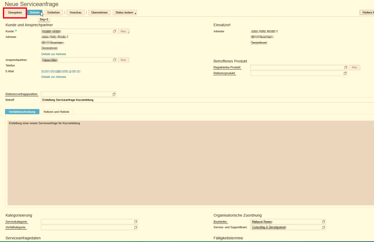Click the Bearbeiter label
The height and width of the screenshot is (242, 374).
tap(220, 222)
